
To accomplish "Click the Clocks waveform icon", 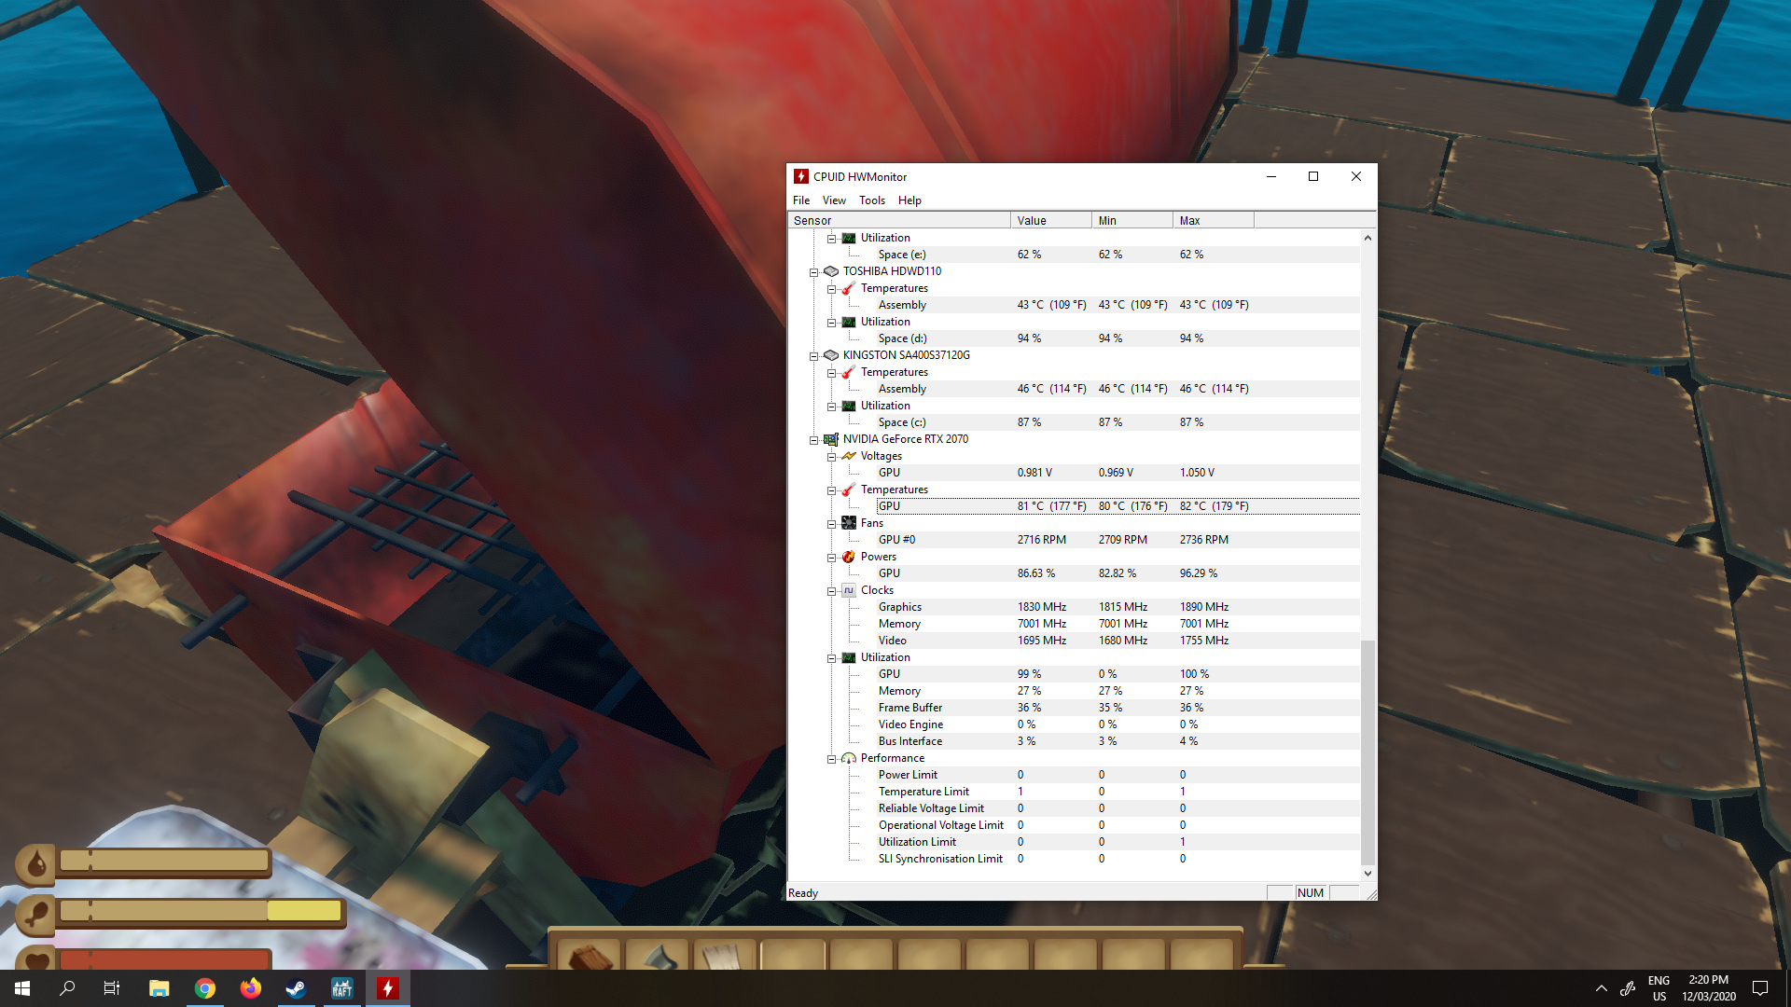I will point(849,590).
